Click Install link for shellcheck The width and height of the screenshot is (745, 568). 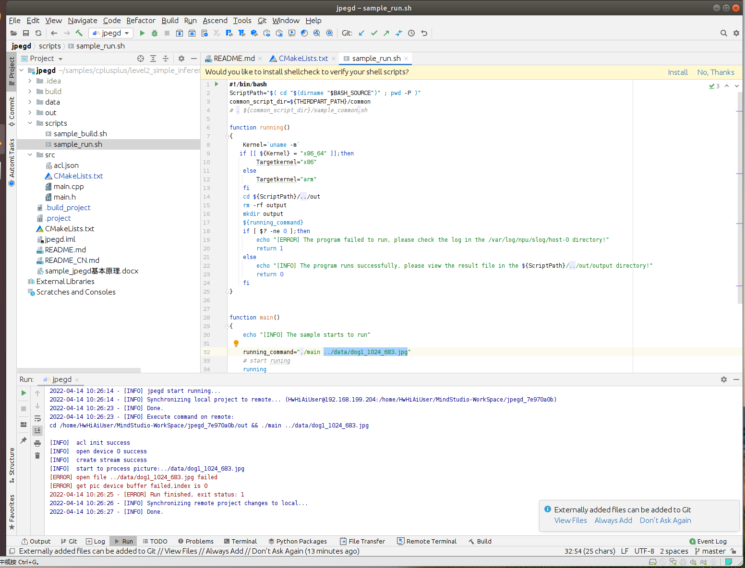pyautogui.click(x=677, y=72)
